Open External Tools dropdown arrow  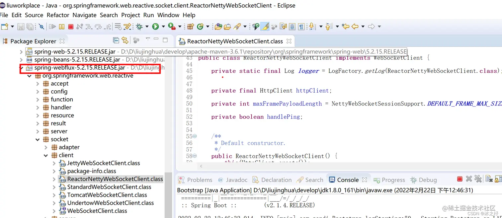[180, 27]
